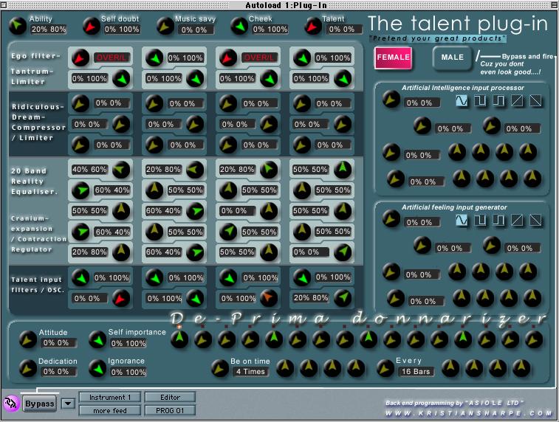Enable the FEMALE mode toggle
The image size is (559, 422).
click(393, 57)
